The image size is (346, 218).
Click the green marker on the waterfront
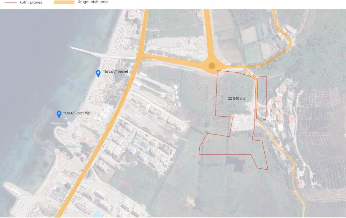80,146
